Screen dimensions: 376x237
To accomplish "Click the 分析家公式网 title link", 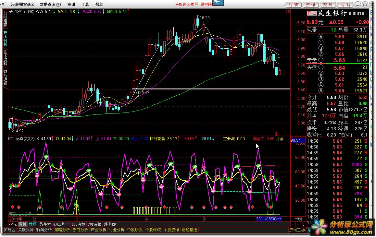I will click(x=186, y=4).
